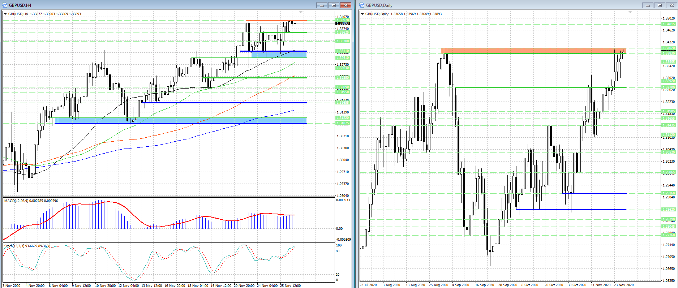Click the 1.33625 green price label on H4

click(343, 33)
